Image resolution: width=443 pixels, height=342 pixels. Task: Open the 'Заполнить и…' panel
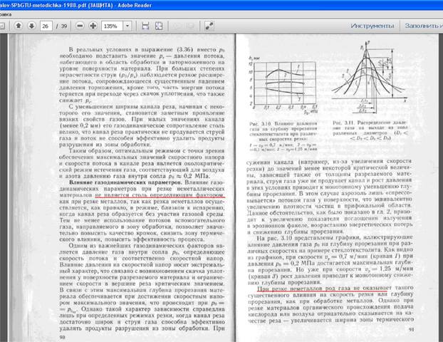[x=423, y=26]
